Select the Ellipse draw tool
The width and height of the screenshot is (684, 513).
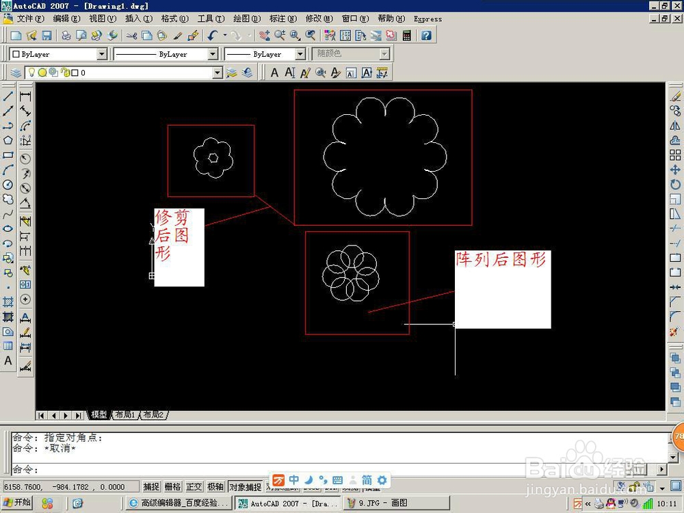pos(8,228)
